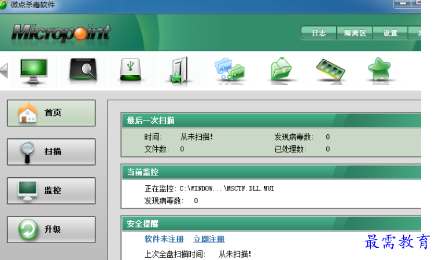Go to 首页 in the sidebar
Screen dimensions: 435x260
click(51, 113)
